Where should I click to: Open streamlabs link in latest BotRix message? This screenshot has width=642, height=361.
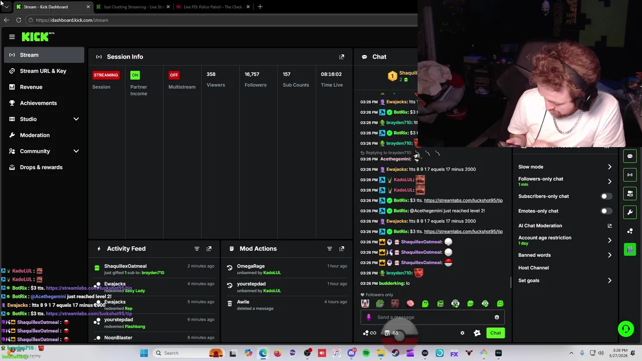click(x=463, y=232)
